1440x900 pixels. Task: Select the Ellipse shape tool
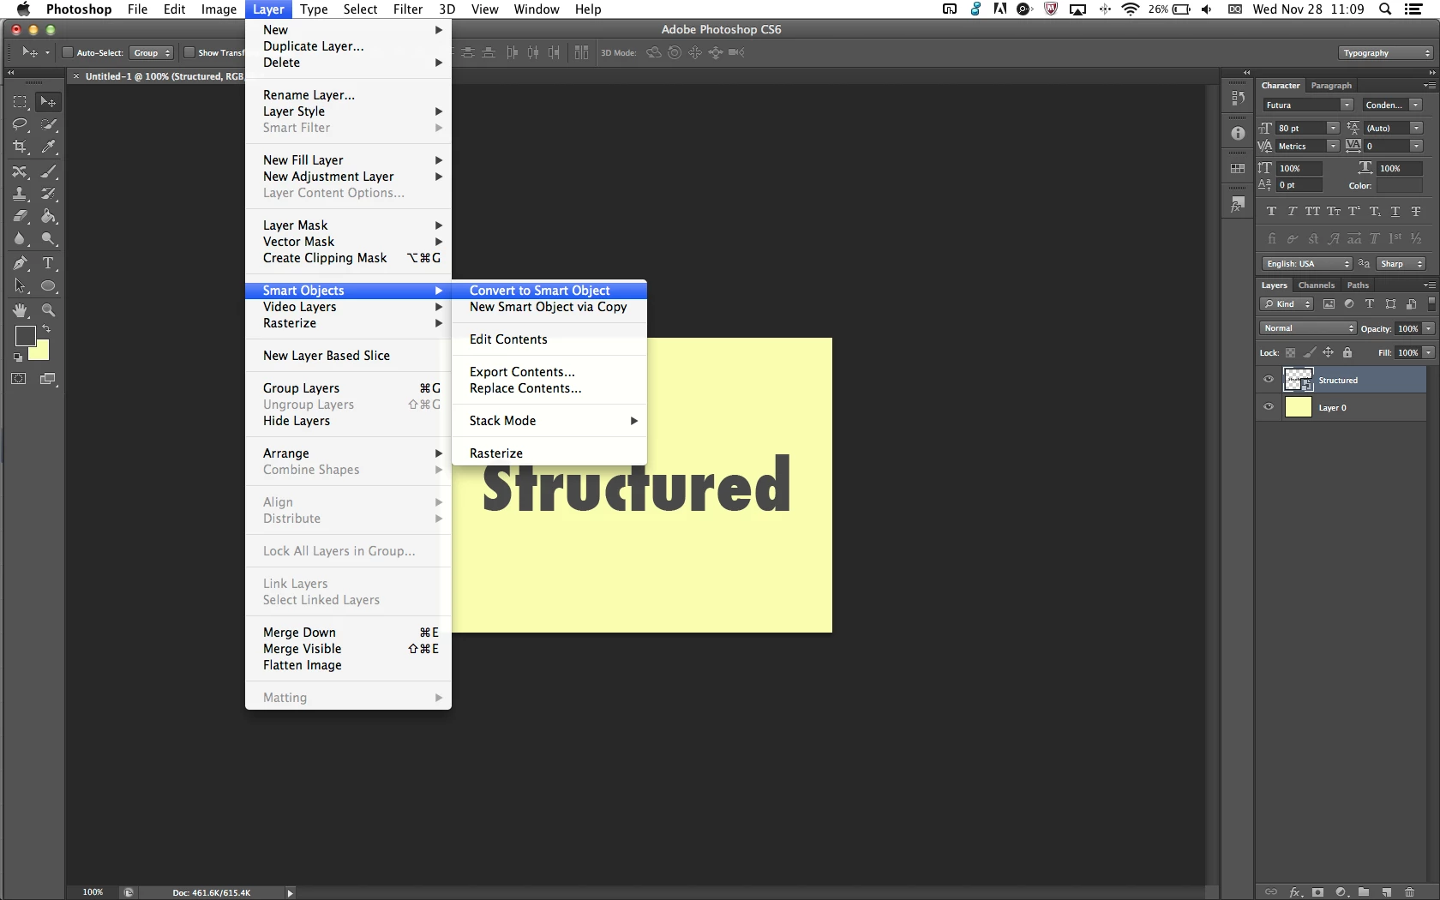[49, 286]
